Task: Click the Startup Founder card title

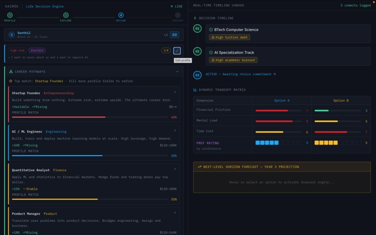Action: (x=26, y=93)
